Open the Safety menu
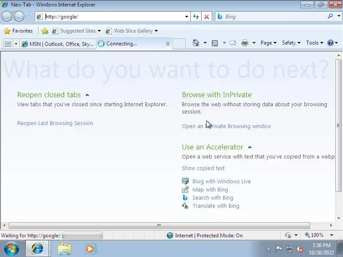The width and height of the screenshot is (343, 257). [291, 43]
